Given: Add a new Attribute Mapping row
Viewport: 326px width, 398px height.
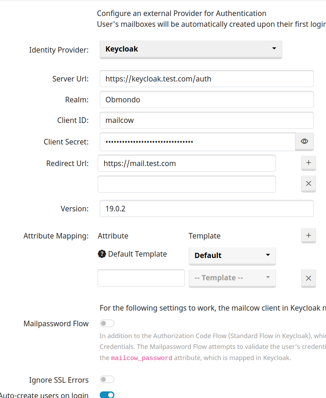Looking at the screenshot, I should tap(308, 235).
